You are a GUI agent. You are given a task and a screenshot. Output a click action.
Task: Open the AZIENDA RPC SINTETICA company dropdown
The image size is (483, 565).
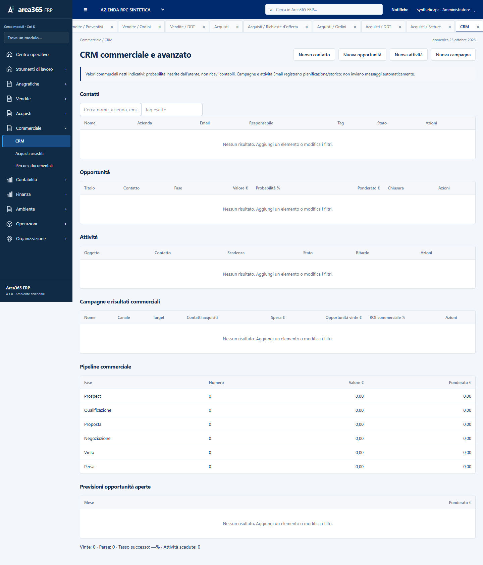coord(132,10)
